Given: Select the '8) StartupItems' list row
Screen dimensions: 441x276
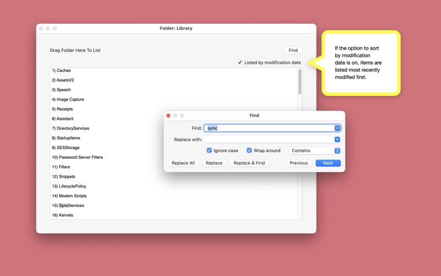Looking at the screenshot, I should [107, 138].
